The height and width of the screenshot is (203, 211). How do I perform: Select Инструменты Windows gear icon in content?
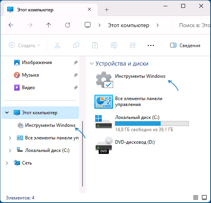click(104, 80)
